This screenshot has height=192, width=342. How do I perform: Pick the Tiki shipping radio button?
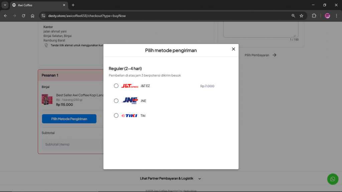pos(116,115)
